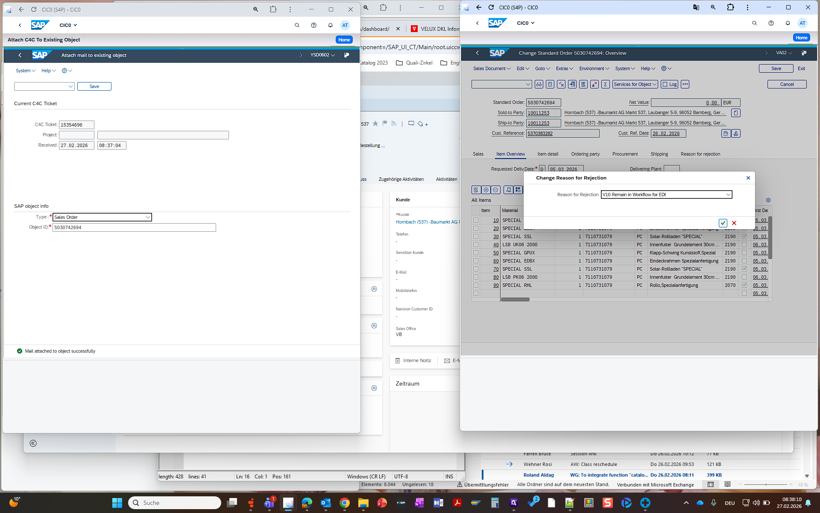Select row checkbox for item 90

475,285
